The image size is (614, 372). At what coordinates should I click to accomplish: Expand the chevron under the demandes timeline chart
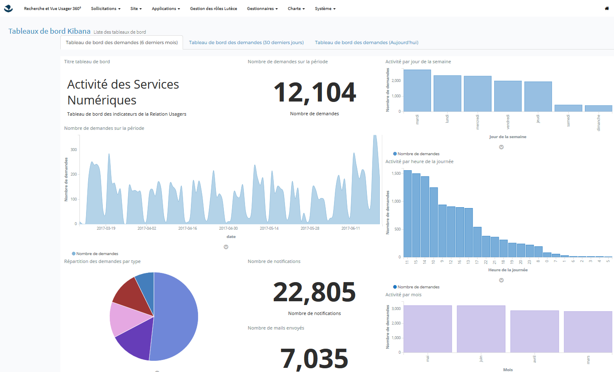[x=226, y=247]
